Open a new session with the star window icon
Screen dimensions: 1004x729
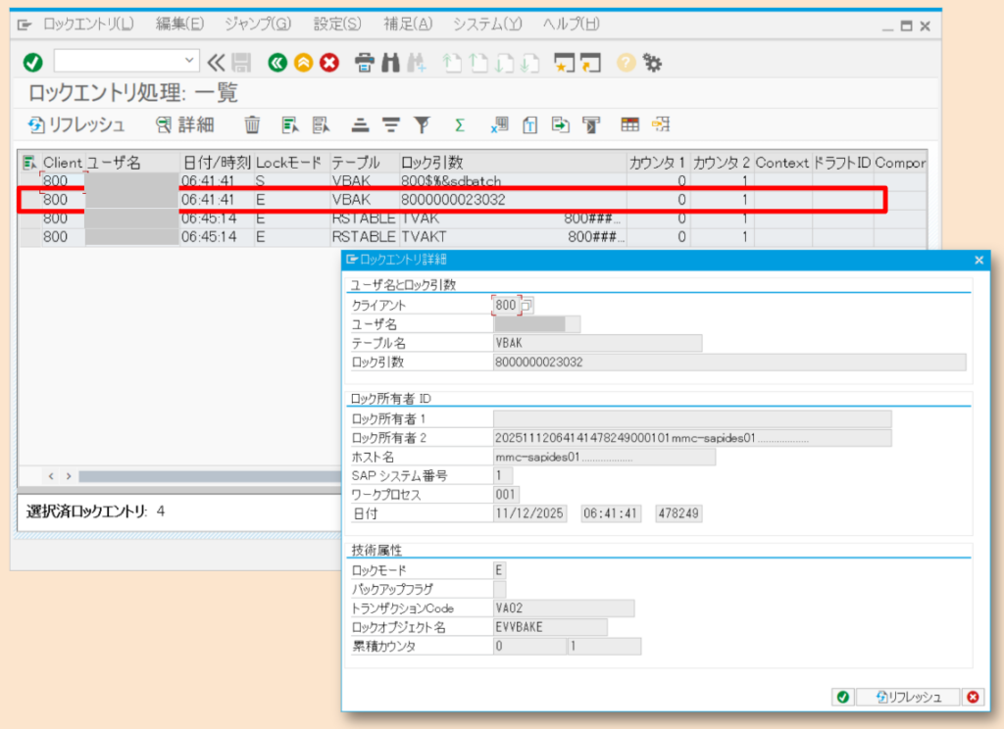pyautogui.click(x=564, y=62)
